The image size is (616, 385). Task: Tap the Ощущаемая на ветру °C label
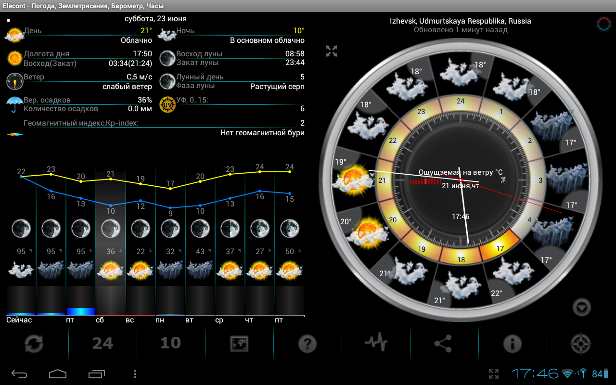[x=461, y=172]
